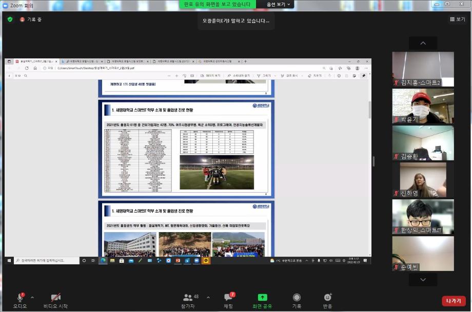This screenshot has height=312, width=472.
Task: Start recording with the 기록 button
Action: (x=297, y=298)
